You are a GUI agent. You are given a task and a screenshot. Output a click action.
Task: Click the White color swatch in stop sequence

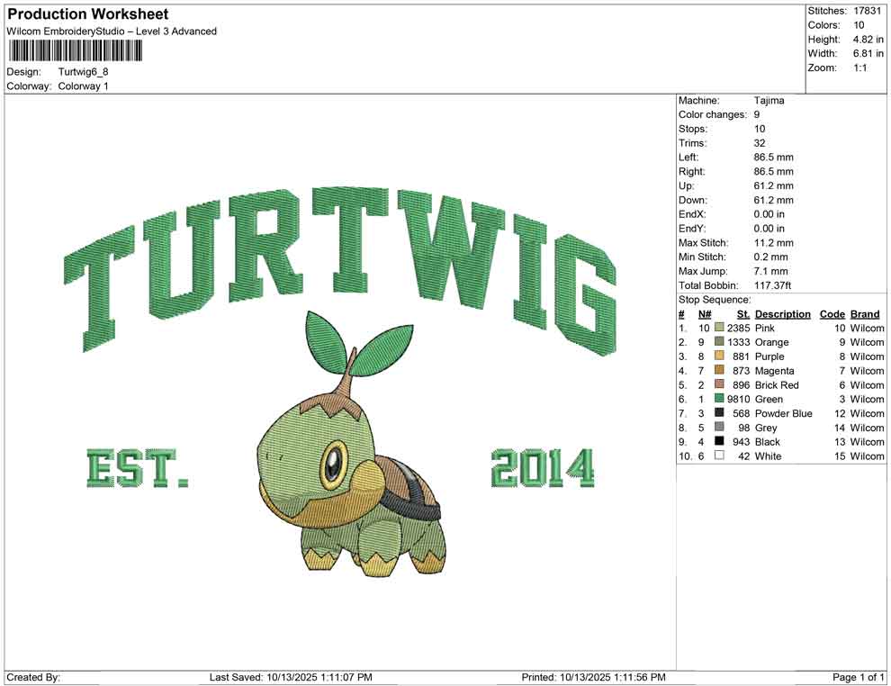point(719,456)
